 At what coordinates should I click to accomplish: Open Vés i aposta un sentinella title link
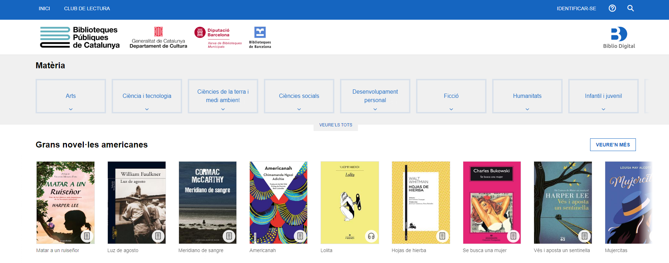[562, 250]
